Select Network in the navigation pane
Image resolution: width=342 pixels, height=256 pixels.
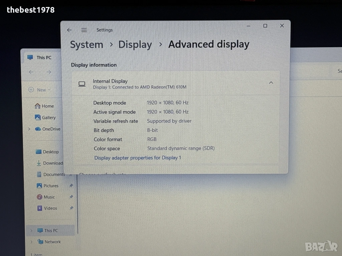[52, 242]
